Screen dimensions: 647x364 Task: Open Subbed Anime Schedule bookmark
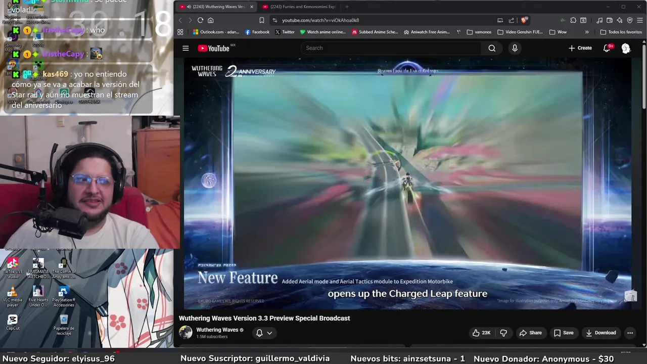376,32
